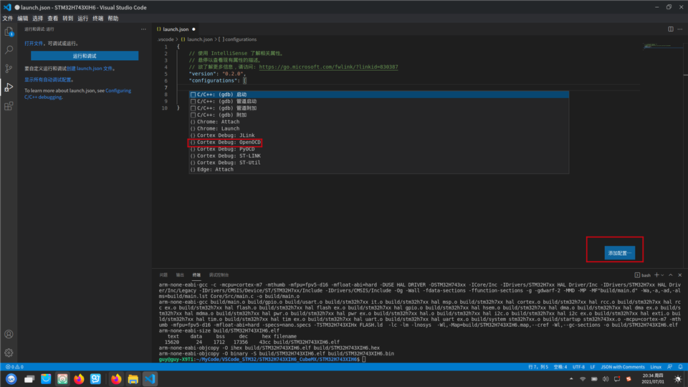Click the Sogou input method tray icon
This screenshot has height=387, width=688.
point(629,379)
